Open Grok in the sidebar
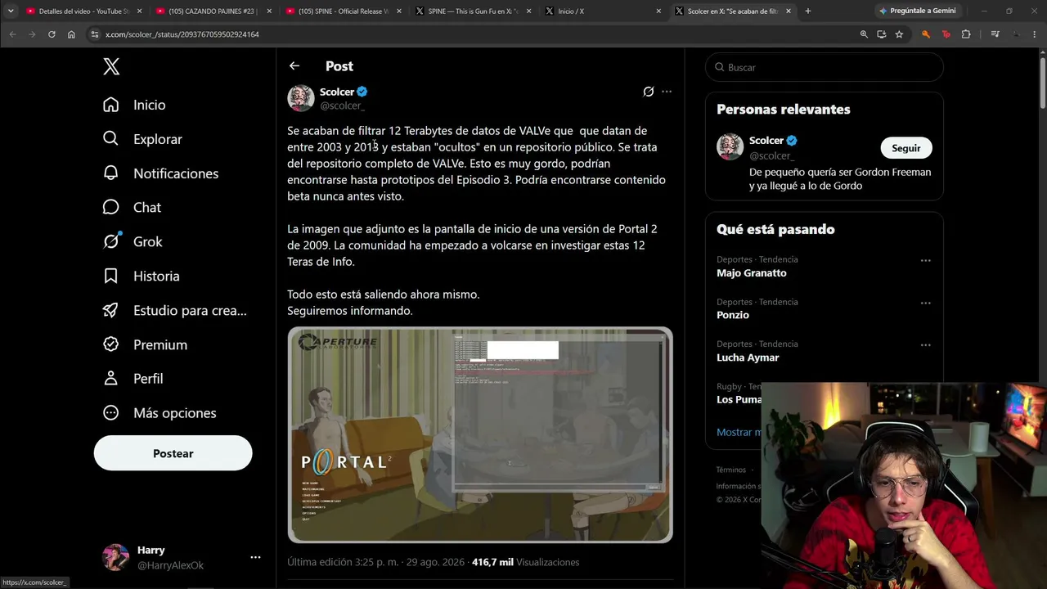 [133, 242]
